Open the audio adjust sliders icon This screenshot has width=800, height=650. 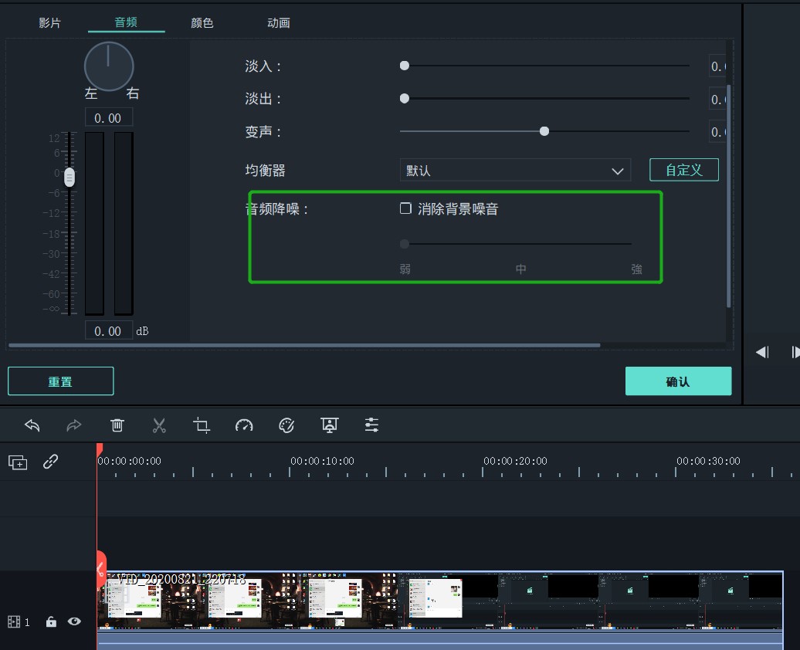point(371,425)
